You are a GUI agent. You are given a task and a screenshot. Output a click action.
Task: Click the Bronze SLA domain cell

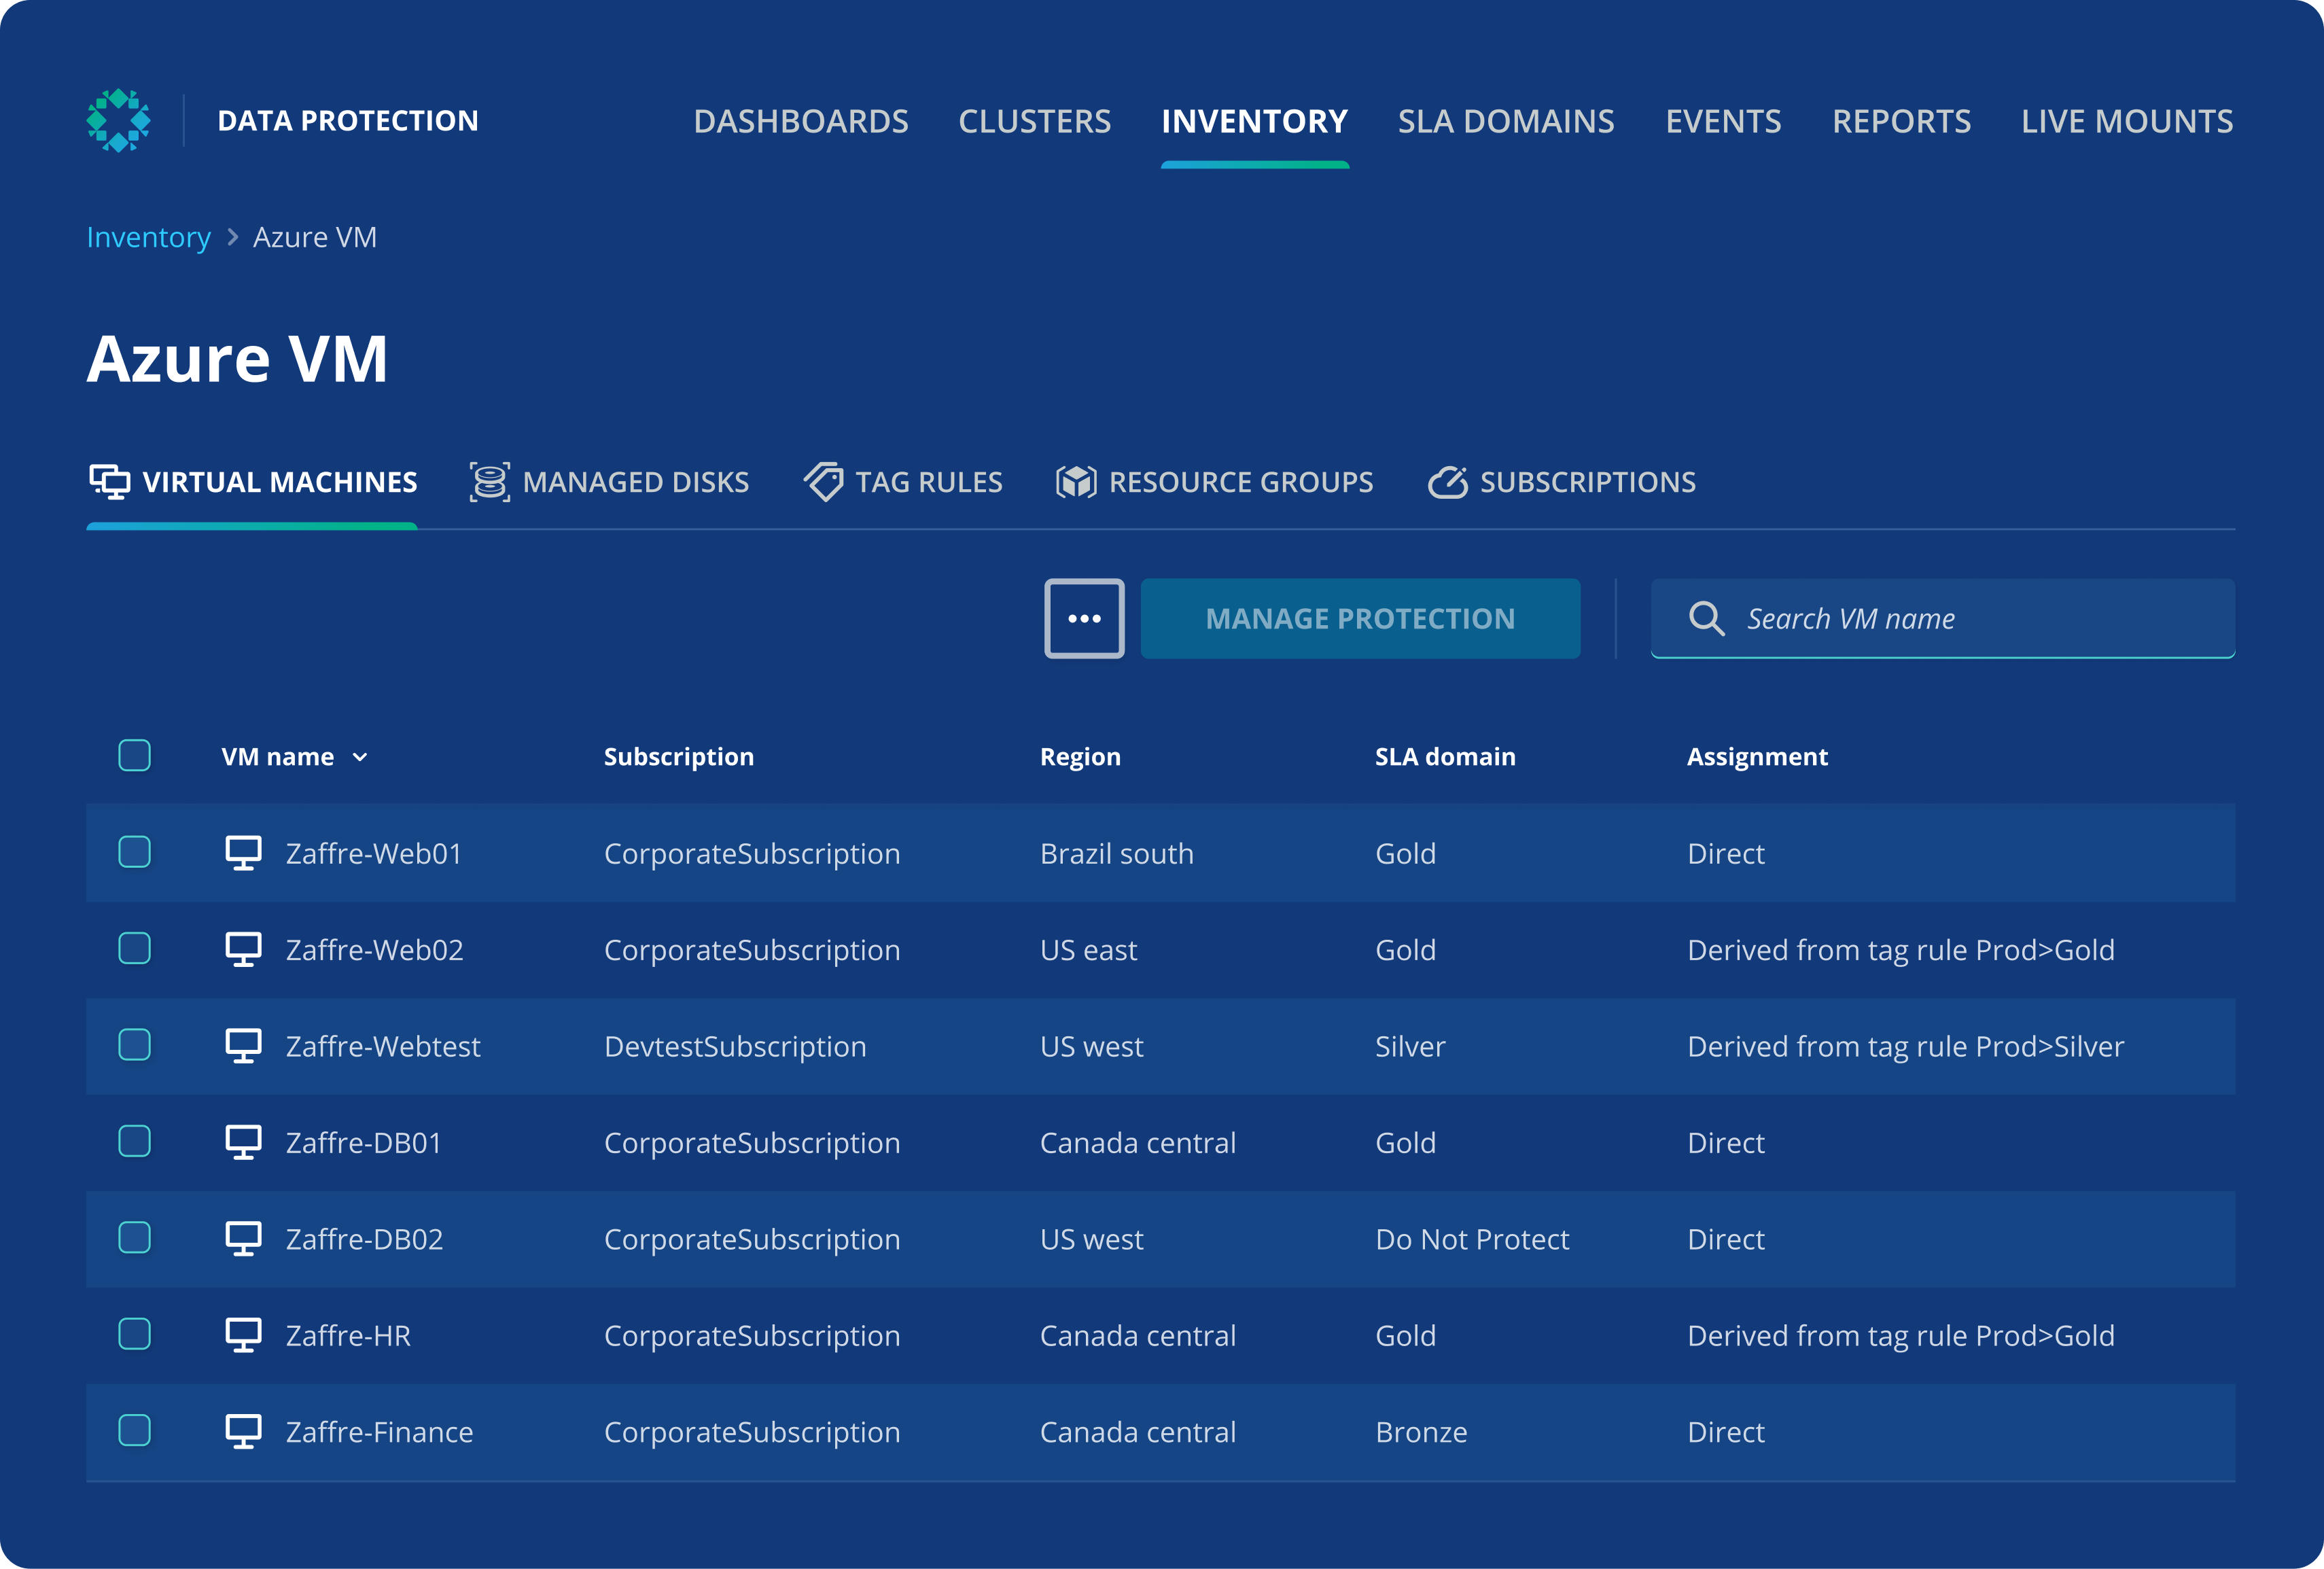click(1421, 1431)
